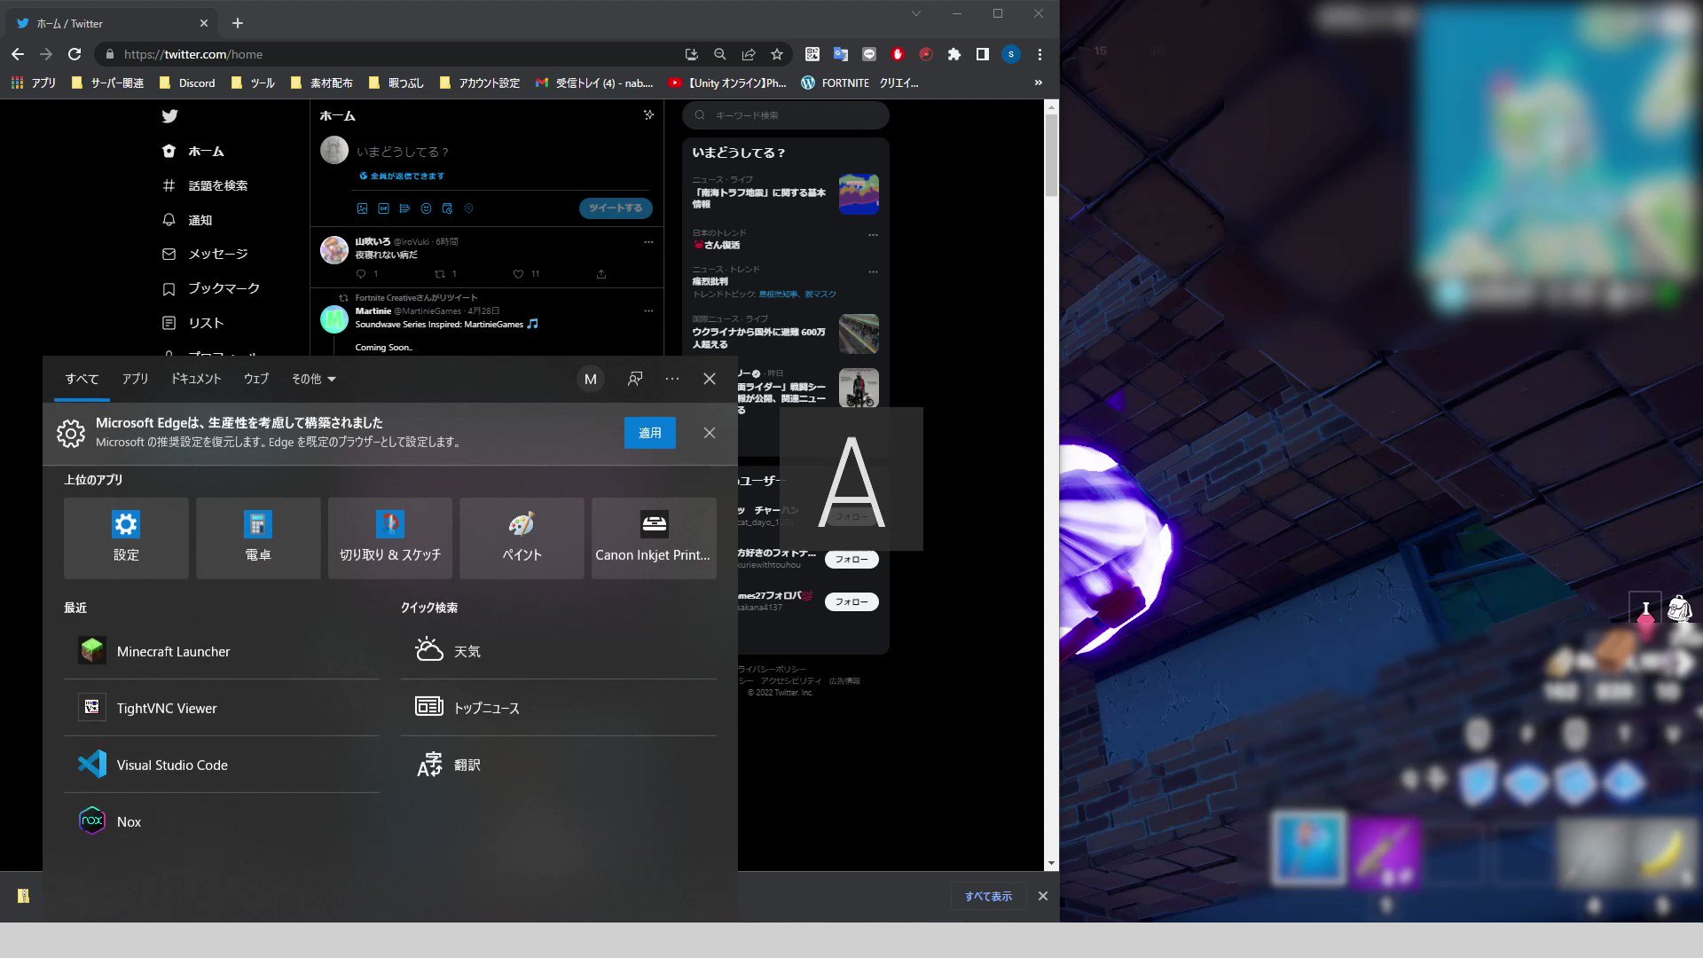Open Chrome three-dot menu
This screenshot has height=958, width=1703.
coord(1040,54)
